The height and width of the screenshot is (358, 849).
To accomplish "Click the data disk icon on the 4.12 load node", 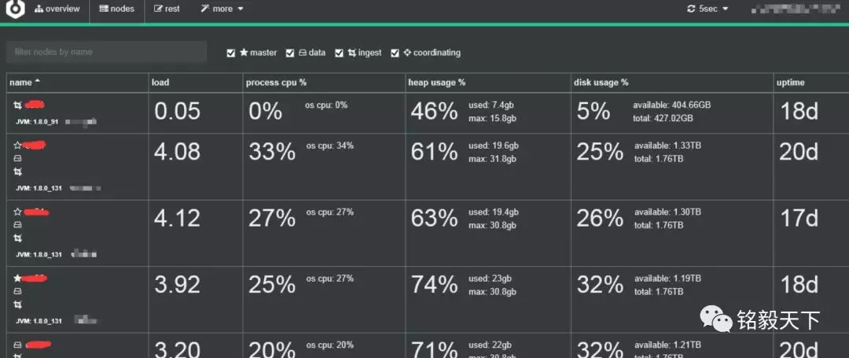I will tap(17, 224).
